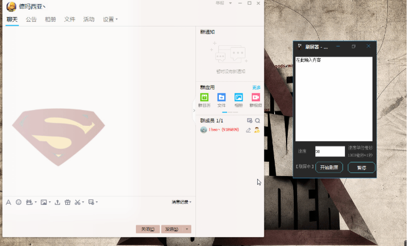Viewport: 409px width, 246px height.
Task: Click the 暂停 button in 刷屏器
Action: point(361,168)
